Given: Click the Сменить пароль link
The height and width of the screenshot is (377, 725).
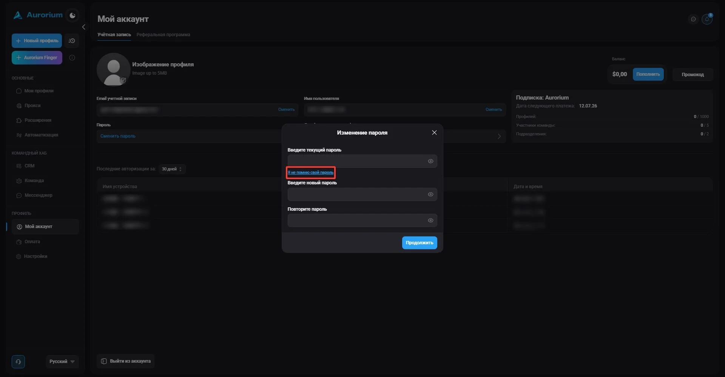Looking at the screenshot, I should (x=118, y=136).
